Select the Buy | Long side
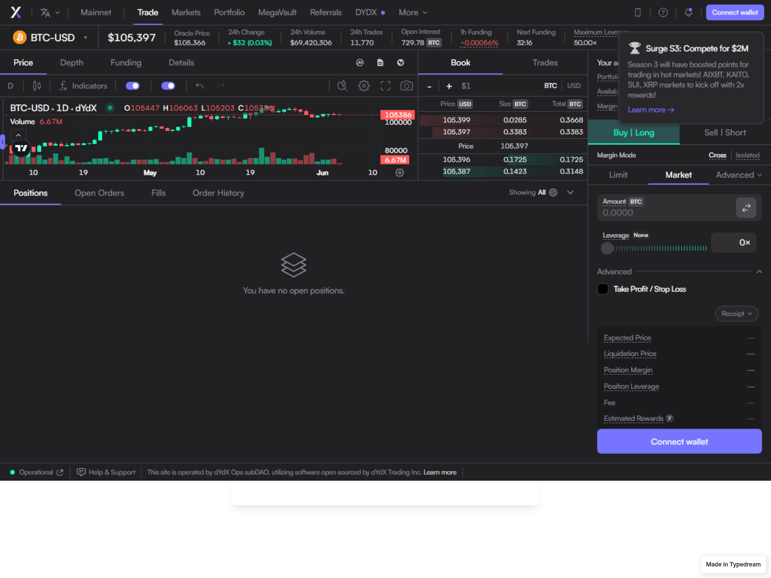The height and width of the screenshot is (578, 771). 634,132
